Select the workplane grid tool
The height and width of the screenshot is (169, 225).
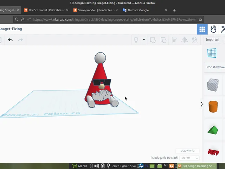212,53
